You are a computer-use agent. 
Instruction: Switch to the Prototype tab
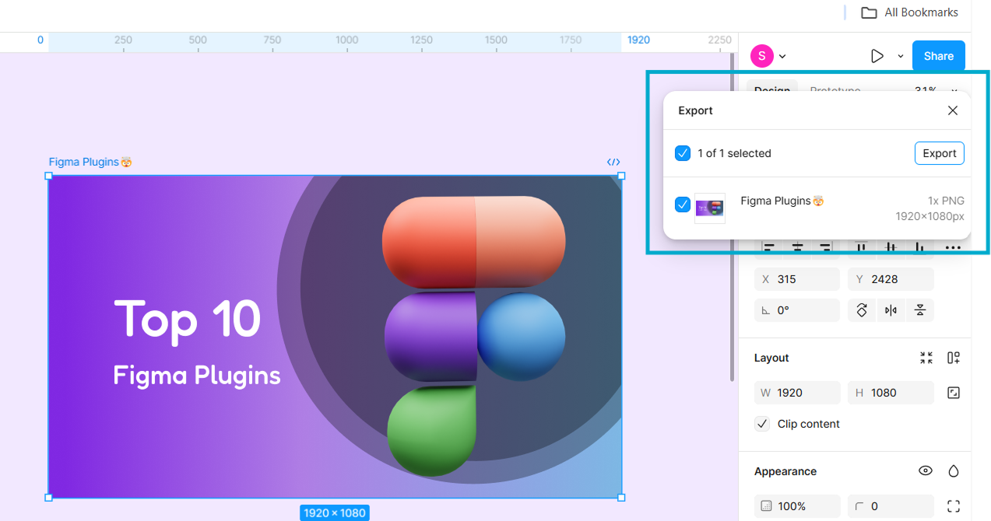click(x=835, y=91)
